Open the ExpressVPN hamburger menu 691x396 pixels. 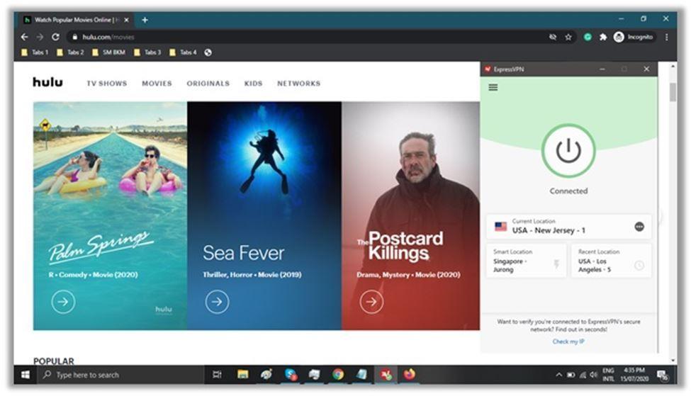tap(493, 87)
